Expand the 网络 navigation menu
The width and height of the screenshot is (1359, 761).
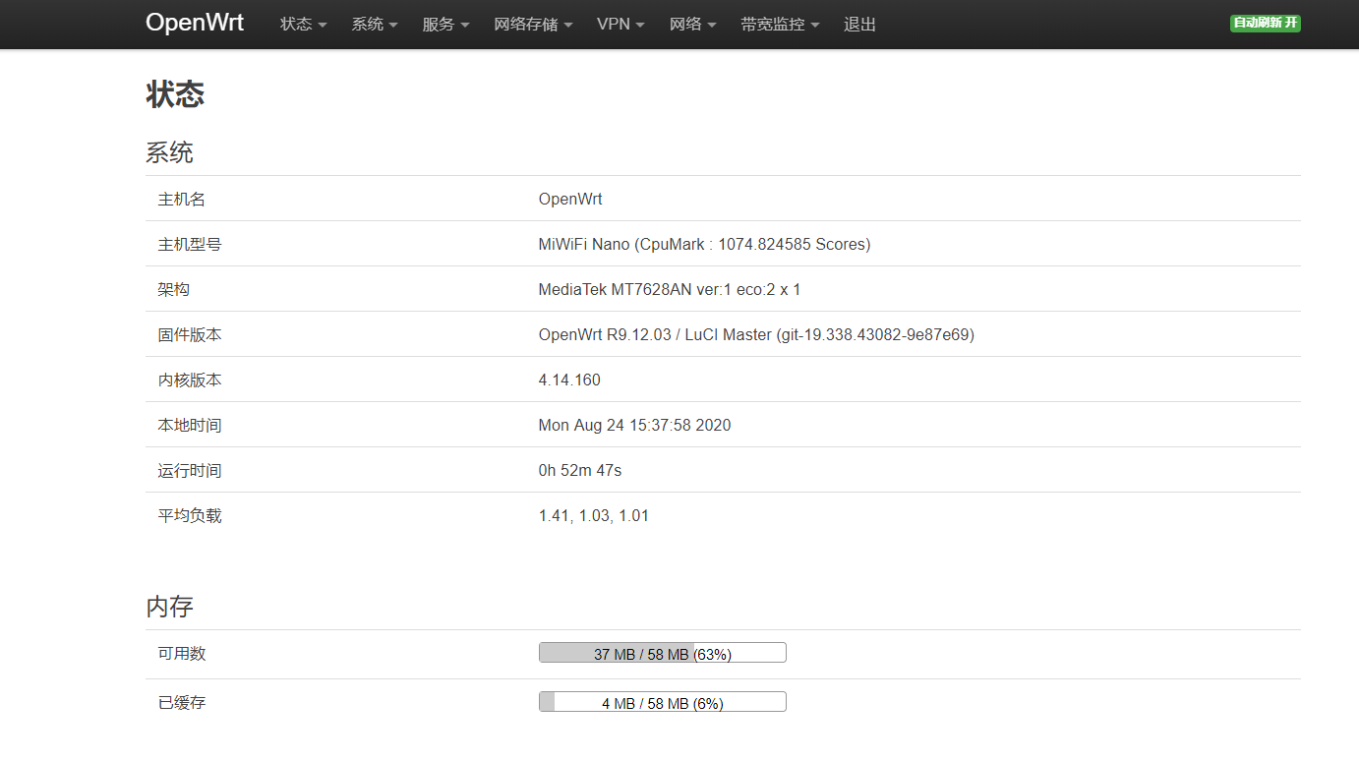pos(692,25)
